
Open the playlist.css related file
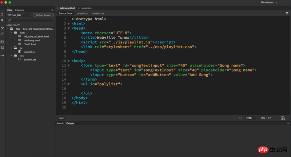(x=98, y=13)
